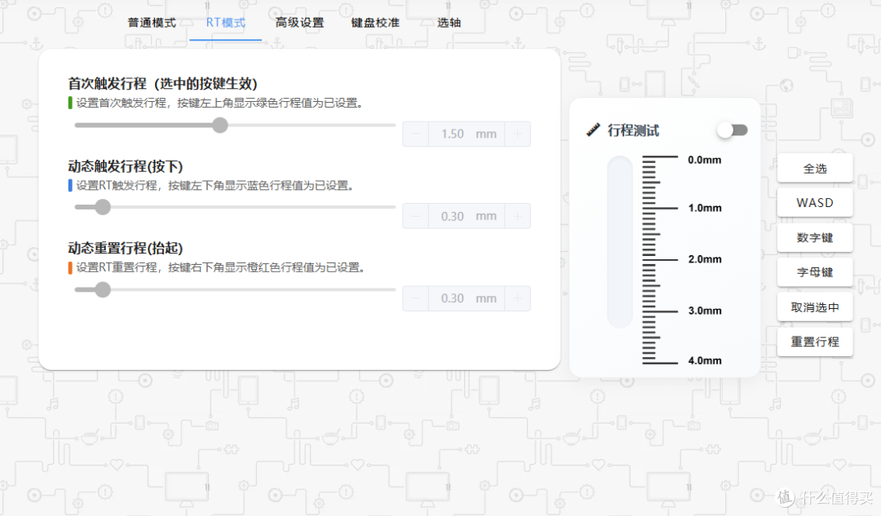The image size is (881, 516).
Task: Choose the 字母键 button
Action: [815, 272]
